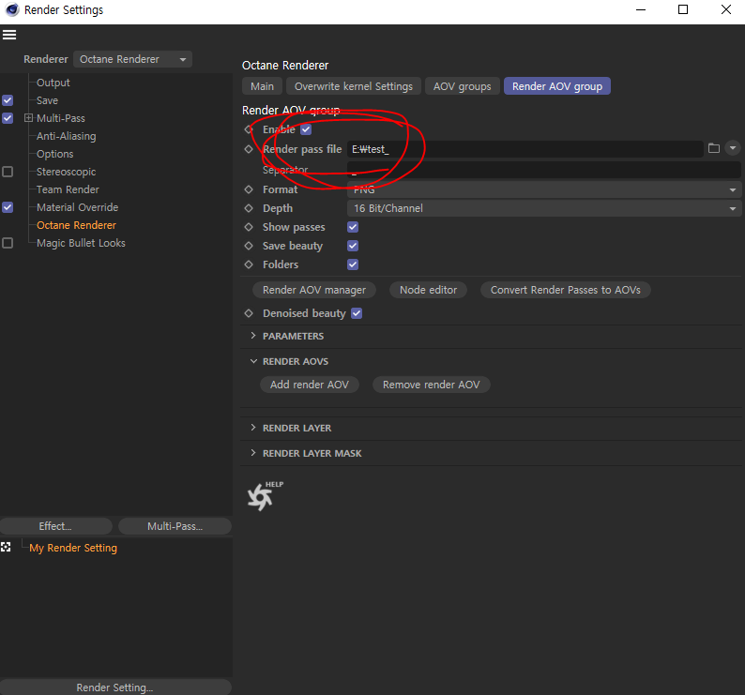This screenshot has width=745, height=695.
Task: Expand the Multi-Pass tree node
Action: (x=28, y=118)
